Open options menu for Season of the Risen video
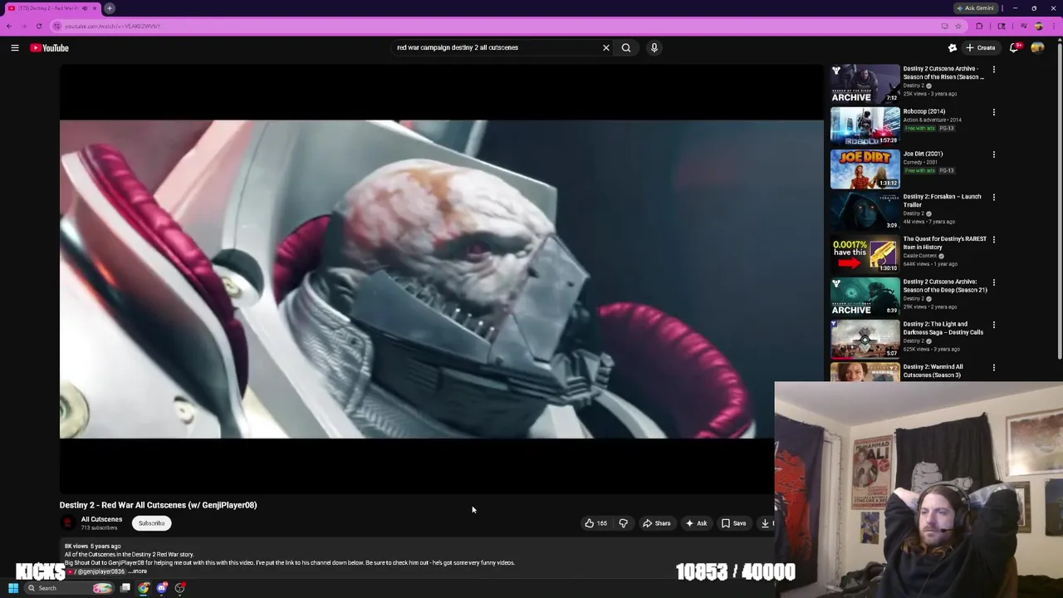The width and height of the screenshot is (1063, 598). point(994,70)
